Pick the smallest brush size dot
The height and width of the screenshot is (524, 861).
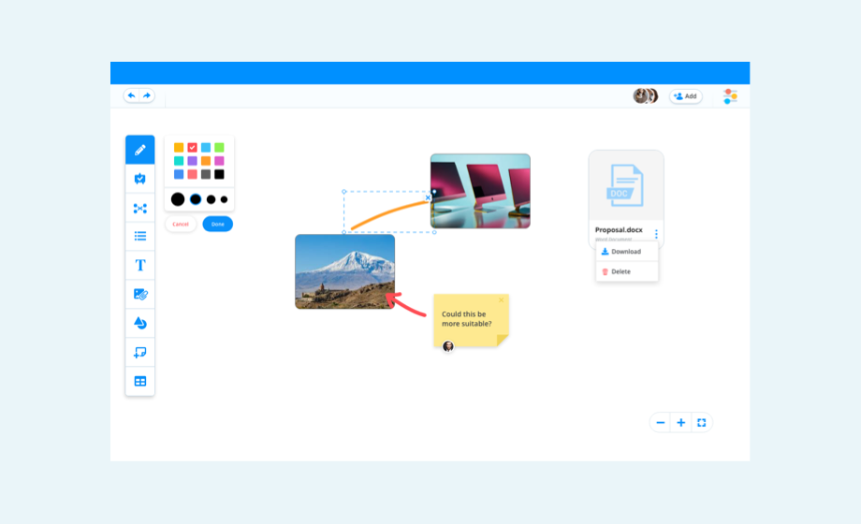click(x=225, y=199)
